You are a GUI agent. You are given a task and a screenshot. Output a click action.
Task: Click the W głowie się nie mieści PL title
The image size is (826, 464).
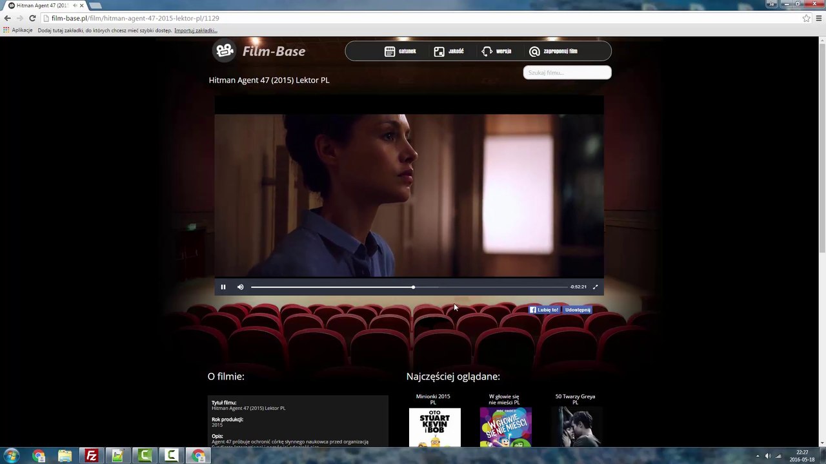[x=504, y=400]
